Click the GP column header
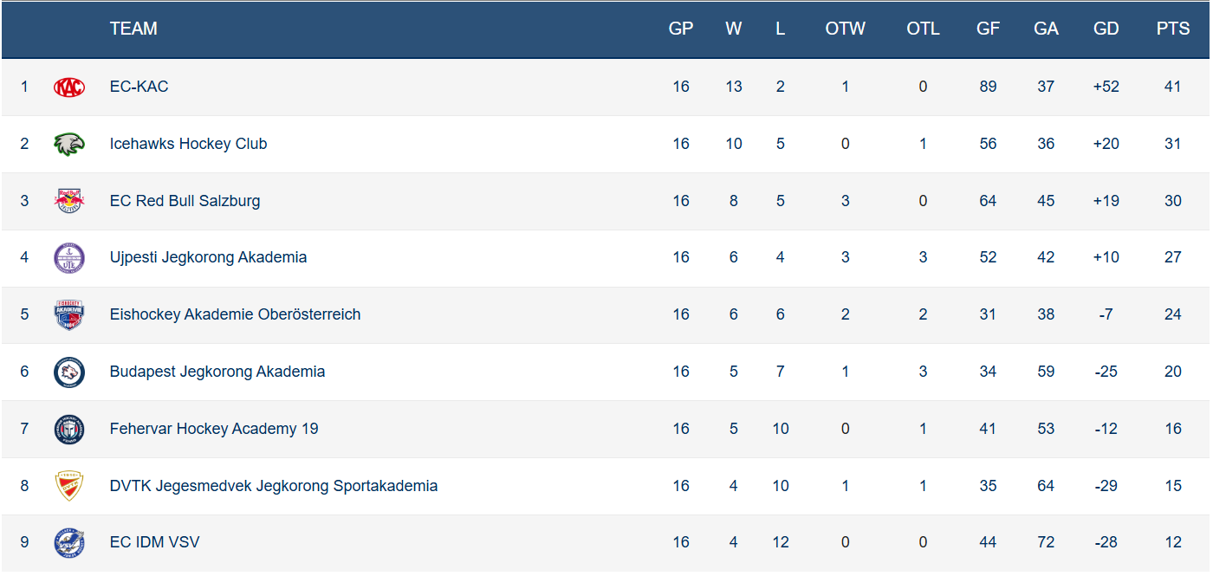This screenshot has height=576, width=1213. [x=681, y=29]
